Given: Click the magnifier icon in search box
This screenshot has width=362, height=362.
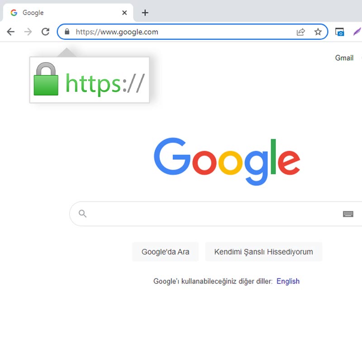Looking at the screenshot, I should tap(82, 214).
